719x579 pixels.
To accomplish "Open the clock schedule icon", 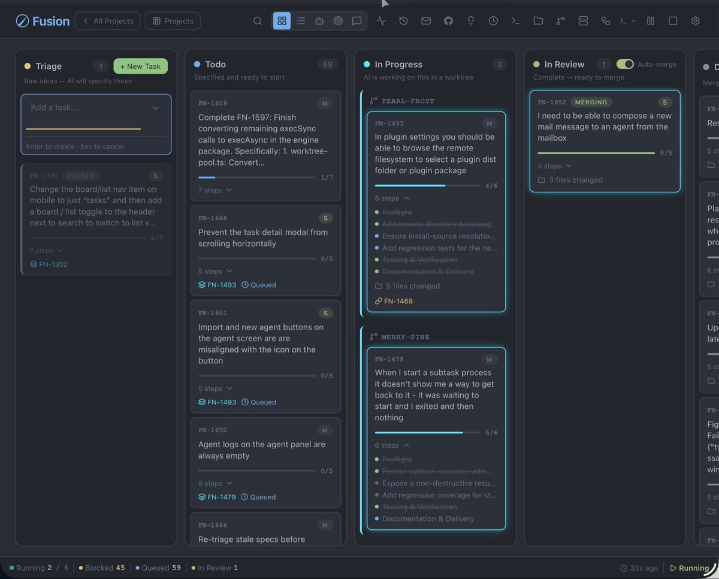I will [x=493, y=21].
